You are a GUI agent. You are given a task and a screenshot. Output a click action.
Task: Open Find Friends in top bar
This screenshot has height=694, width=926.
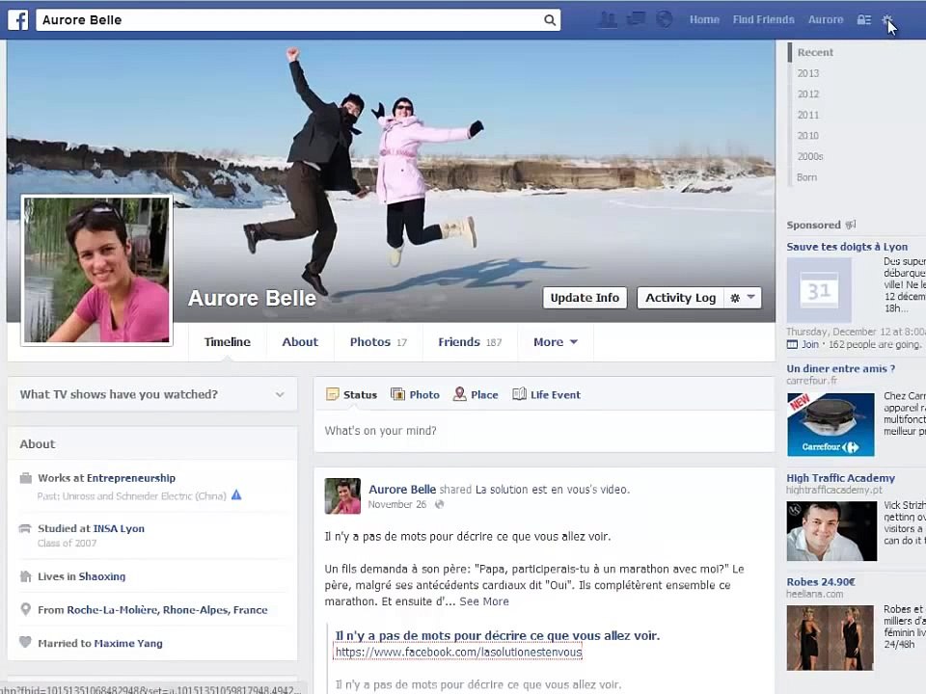764,19
